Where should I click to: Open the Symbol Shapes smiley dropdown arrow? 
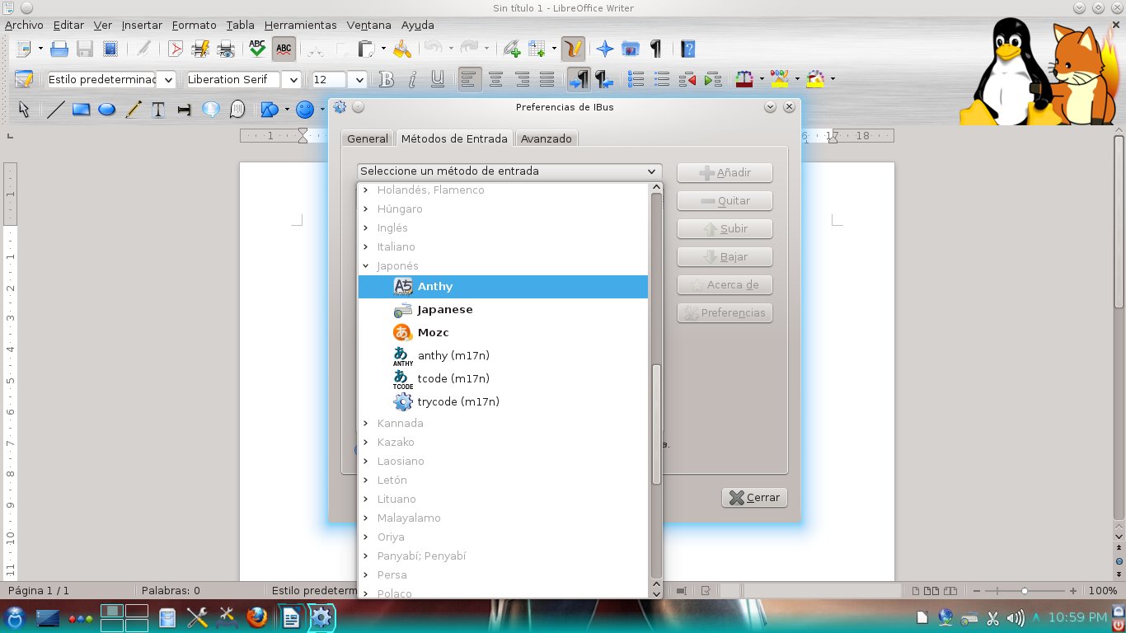[322, 109]
